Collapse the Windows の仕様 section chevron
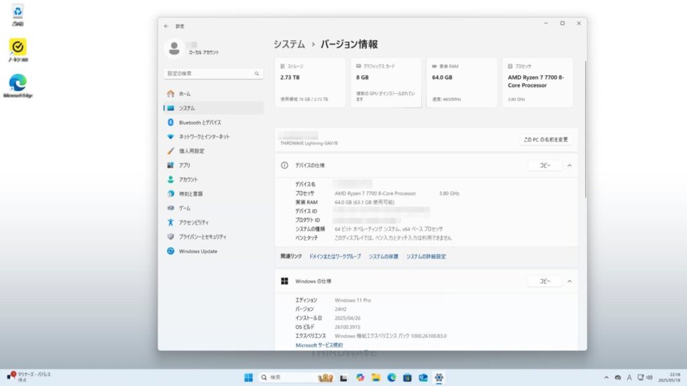Viewport: 687px width, 386px height. point(570,281)
